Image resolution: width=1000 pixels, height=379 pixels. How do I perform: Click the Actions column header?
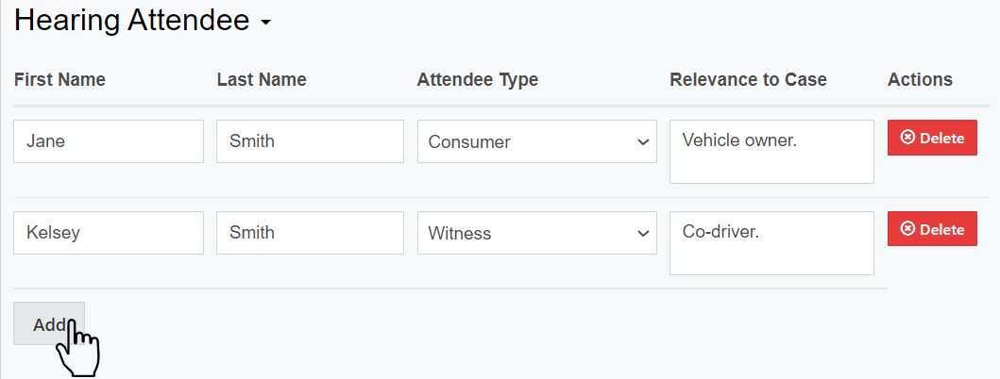[920, 80]
